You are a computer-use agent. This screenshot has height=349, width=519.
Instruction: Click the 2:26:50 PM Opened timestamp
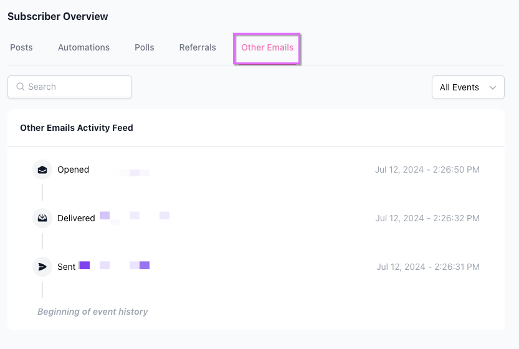tap(427, 170)
